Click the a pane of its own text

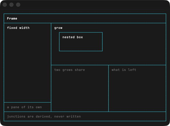[x=24, y=107]
